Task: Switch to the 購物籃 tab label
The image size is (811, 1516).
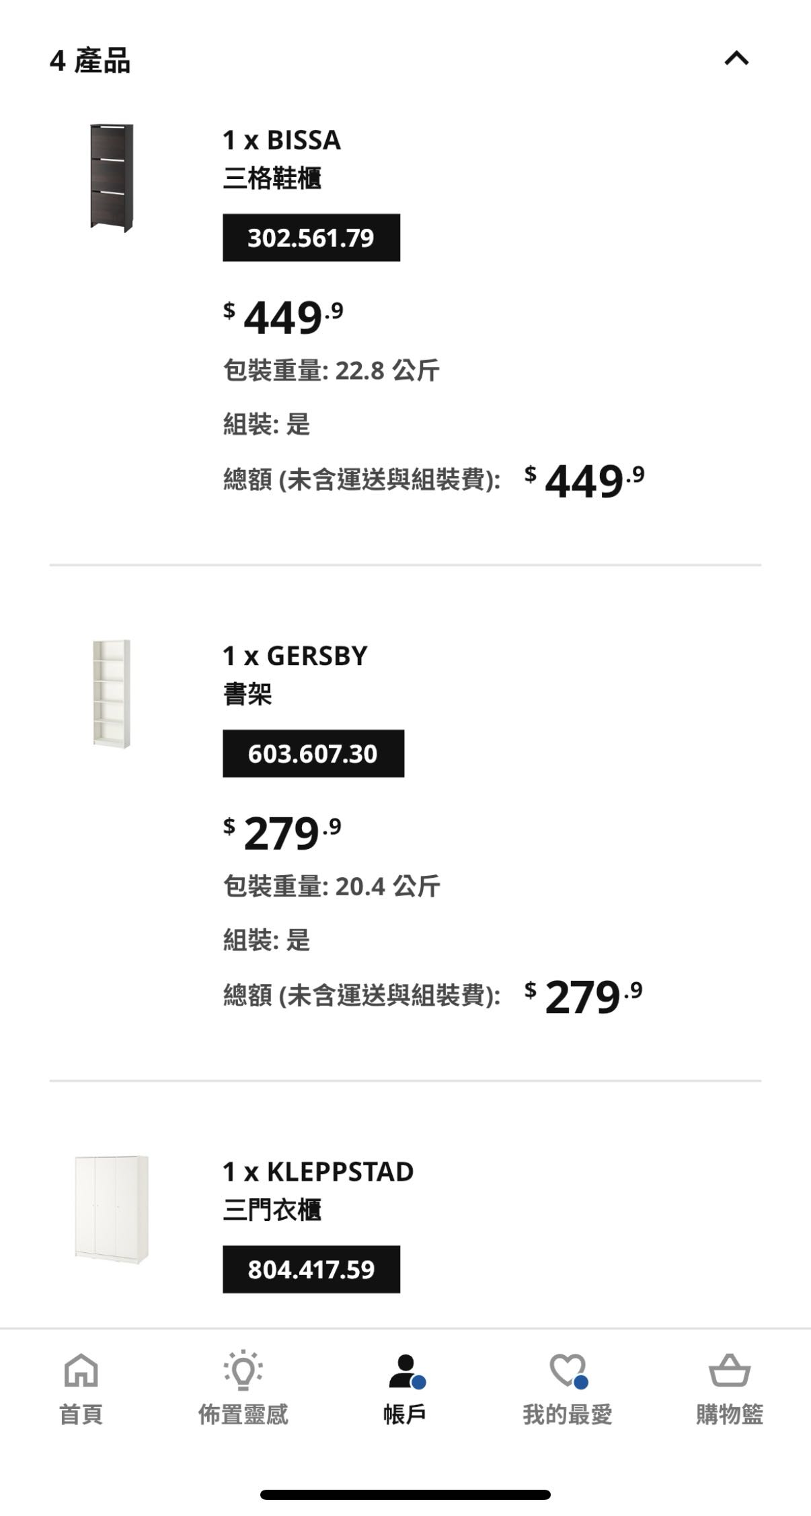Action: tap(730, 1414)
